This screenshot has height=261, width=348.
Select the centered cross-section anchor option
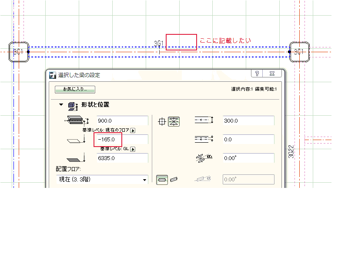(x=162, y=122)
